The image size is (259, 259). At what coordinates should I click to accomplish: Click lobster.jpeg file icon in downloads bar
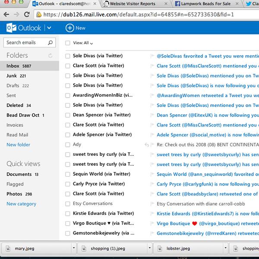coord(160,248)
